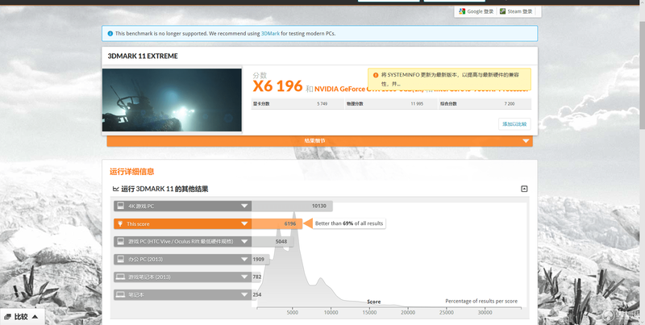645x325 pixels.
Task: Click the 782 score bar value
Action: click(x=257, y=277)
